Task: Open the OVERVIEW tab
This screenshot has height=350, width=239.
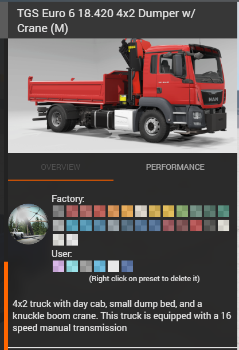Action: pyautogui.click(x=60, y=167)
